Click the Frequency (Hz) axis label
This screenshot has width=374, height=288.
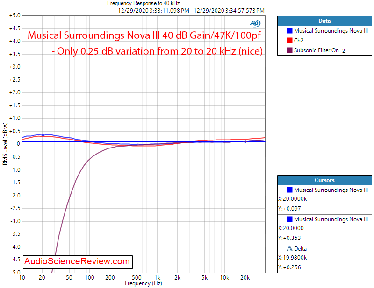[144, 283]
